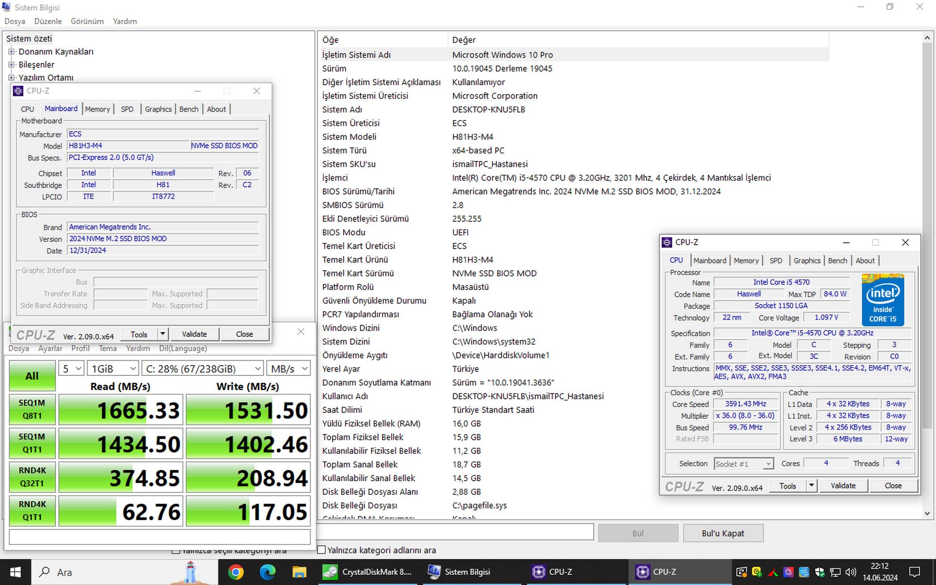Expand the Bileşenler tree node
The width and height of the screenshot is (936, 585).
click(12, 64)
